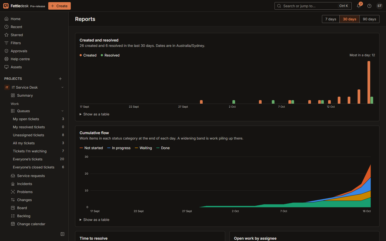
Task: Click the Not started legend entry
Action: click(91, 148)
